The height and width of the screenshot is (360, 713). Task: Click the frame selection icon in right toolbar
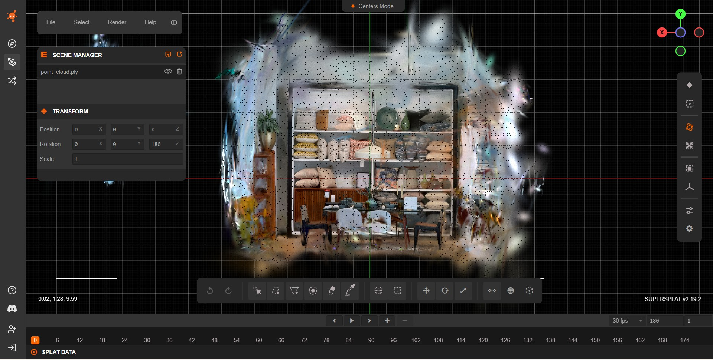coord(690,169)
